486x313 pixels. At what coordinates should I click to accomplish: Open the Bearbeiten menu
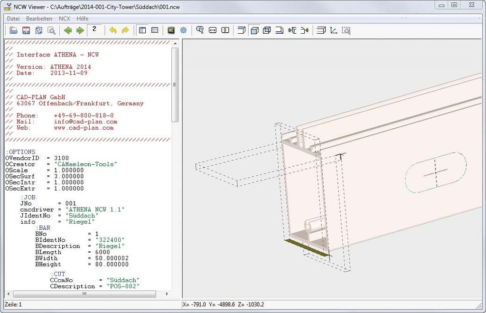pyautogui.click(x=39, y=19)
